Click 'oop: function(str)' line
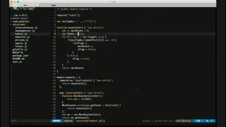The height and width of the screenshot is (127, 226). (82, 93)
